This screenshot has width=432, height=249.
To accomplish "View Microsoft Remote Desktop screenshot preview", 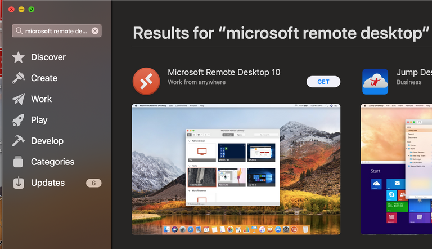I will (x=236, y=169).
